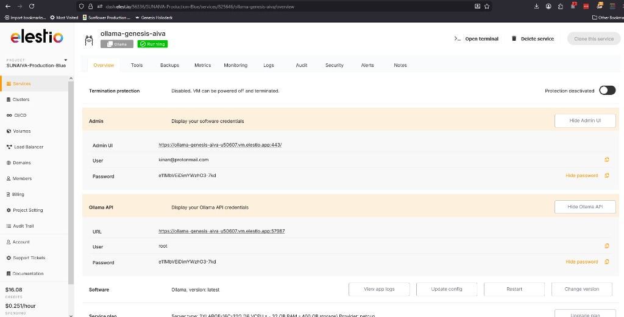The height and width of the screenshot is (317, 624).
Task: Expand the project selector dropdown
Action: coord(65,60)
